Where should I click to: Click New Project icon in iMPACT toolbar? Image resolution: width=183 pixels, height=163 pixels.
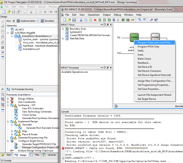pyautogui.click(x=65, y=20)
